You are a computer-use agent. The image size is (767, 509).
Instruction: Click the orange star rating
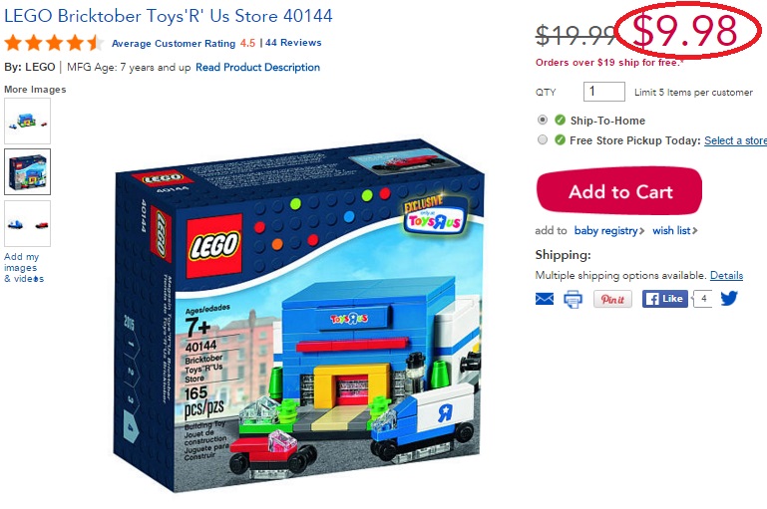pyautogui.click(x=53, y=43)
